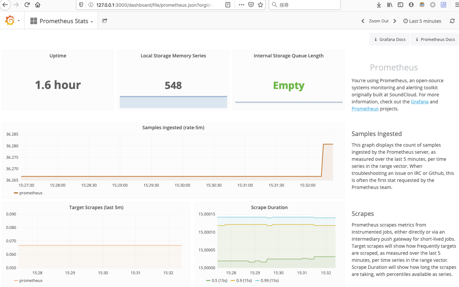This screenshot has height=287, width=459.
Task: Bookmark this page with star icon
Action: coord(260,5)
